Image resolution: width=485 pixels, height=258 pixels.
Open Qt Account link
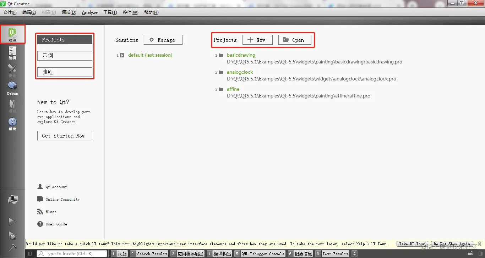(56, 187)
